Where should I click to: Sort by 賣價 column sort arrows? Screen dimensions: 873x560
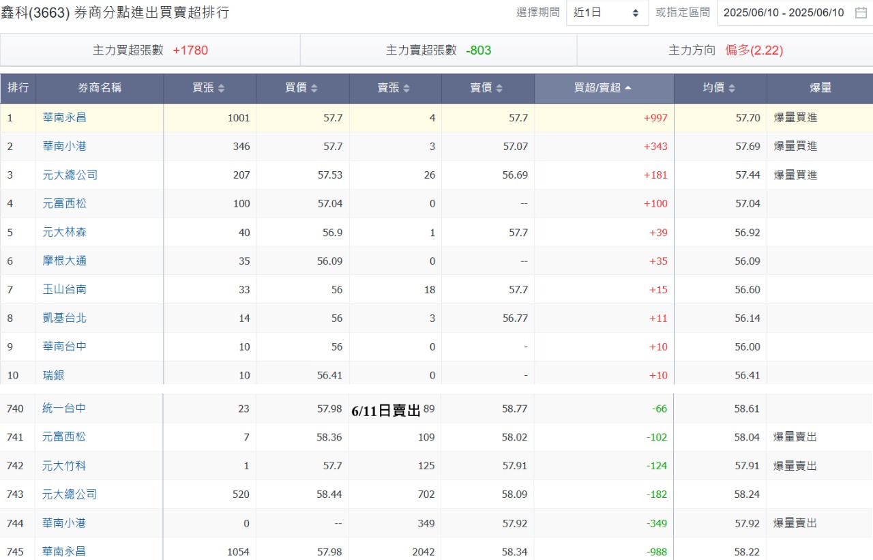click(499, 88)
